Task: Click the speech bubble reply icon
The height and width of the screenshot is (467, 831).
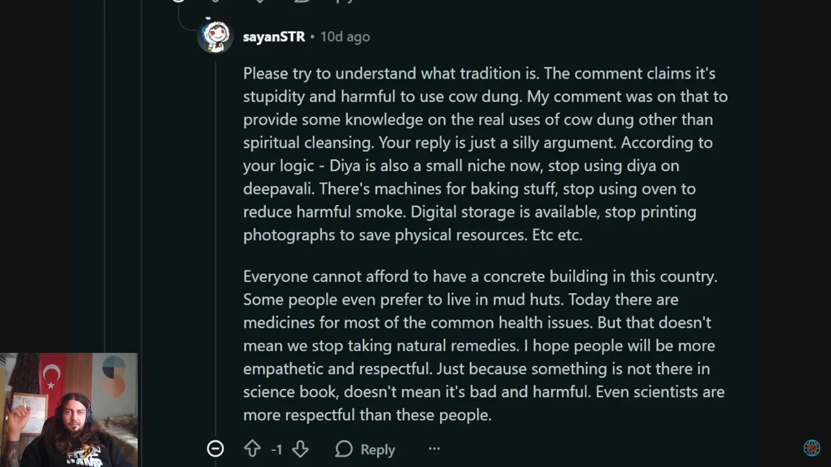Action: (x=344, y=449)
